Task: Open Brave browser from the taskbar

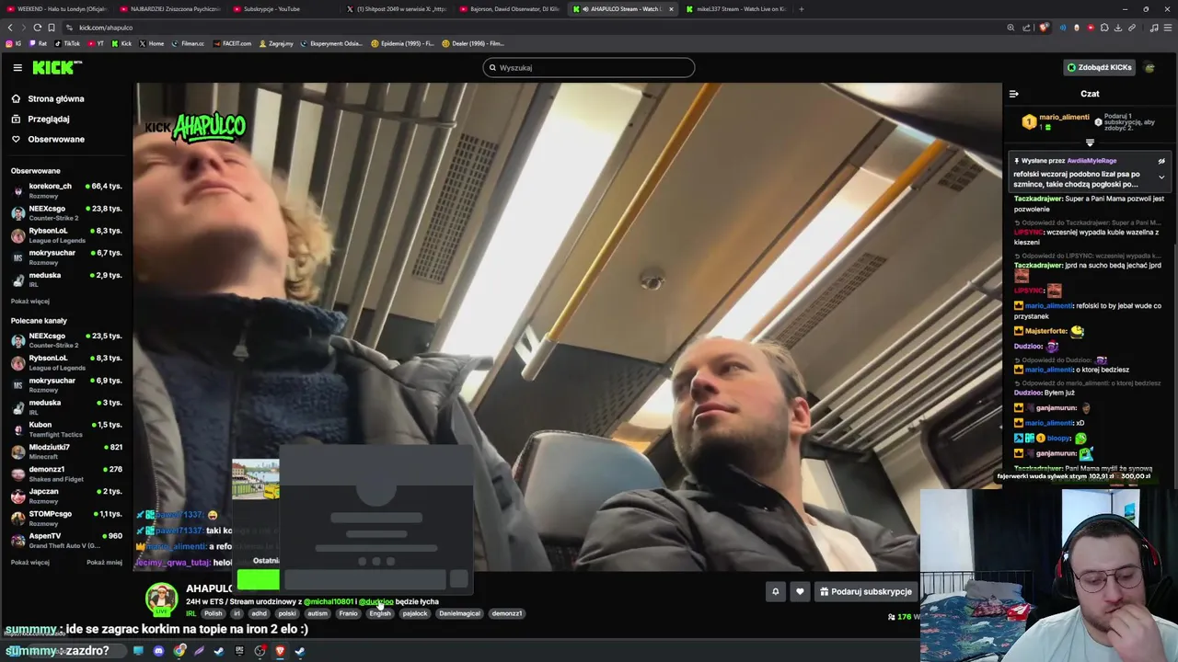Action: click(280, 651)
